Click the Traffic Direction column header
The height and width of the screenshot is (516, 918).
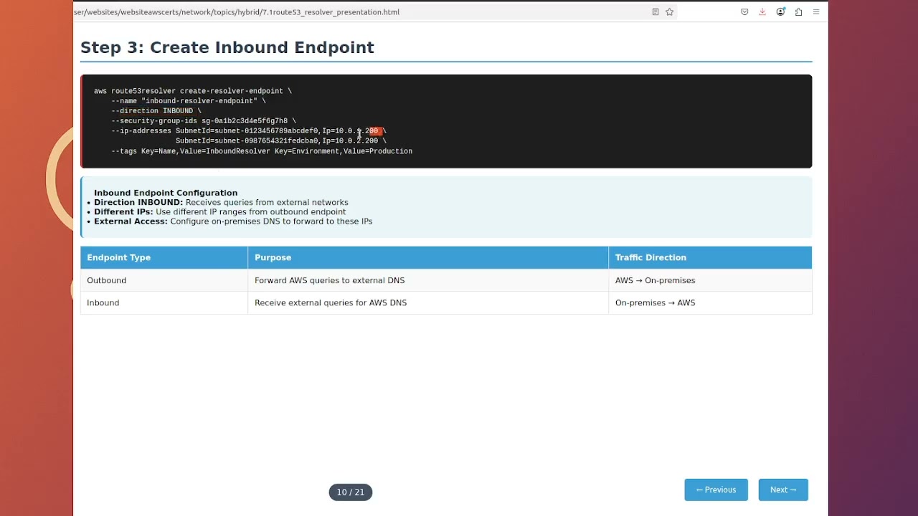tap(710, 257)
